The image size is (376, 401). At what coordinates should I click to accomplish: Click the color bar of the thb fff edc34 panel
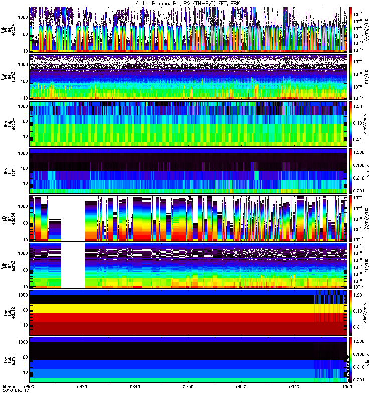pyautogui.click(x=351, y=30)
